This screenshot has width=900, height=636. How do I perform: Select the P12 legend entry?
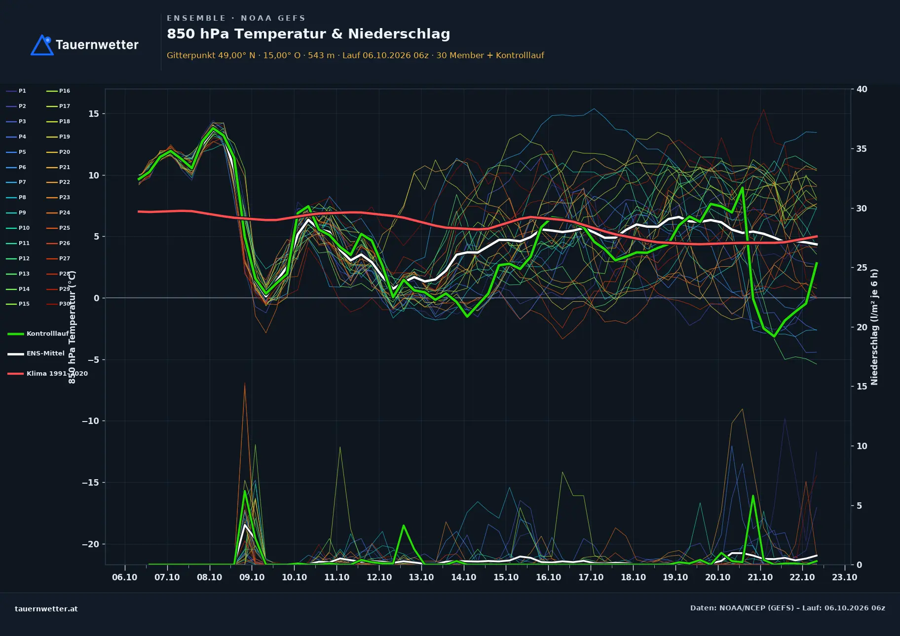pyautogui.click(x=18, y=258)
